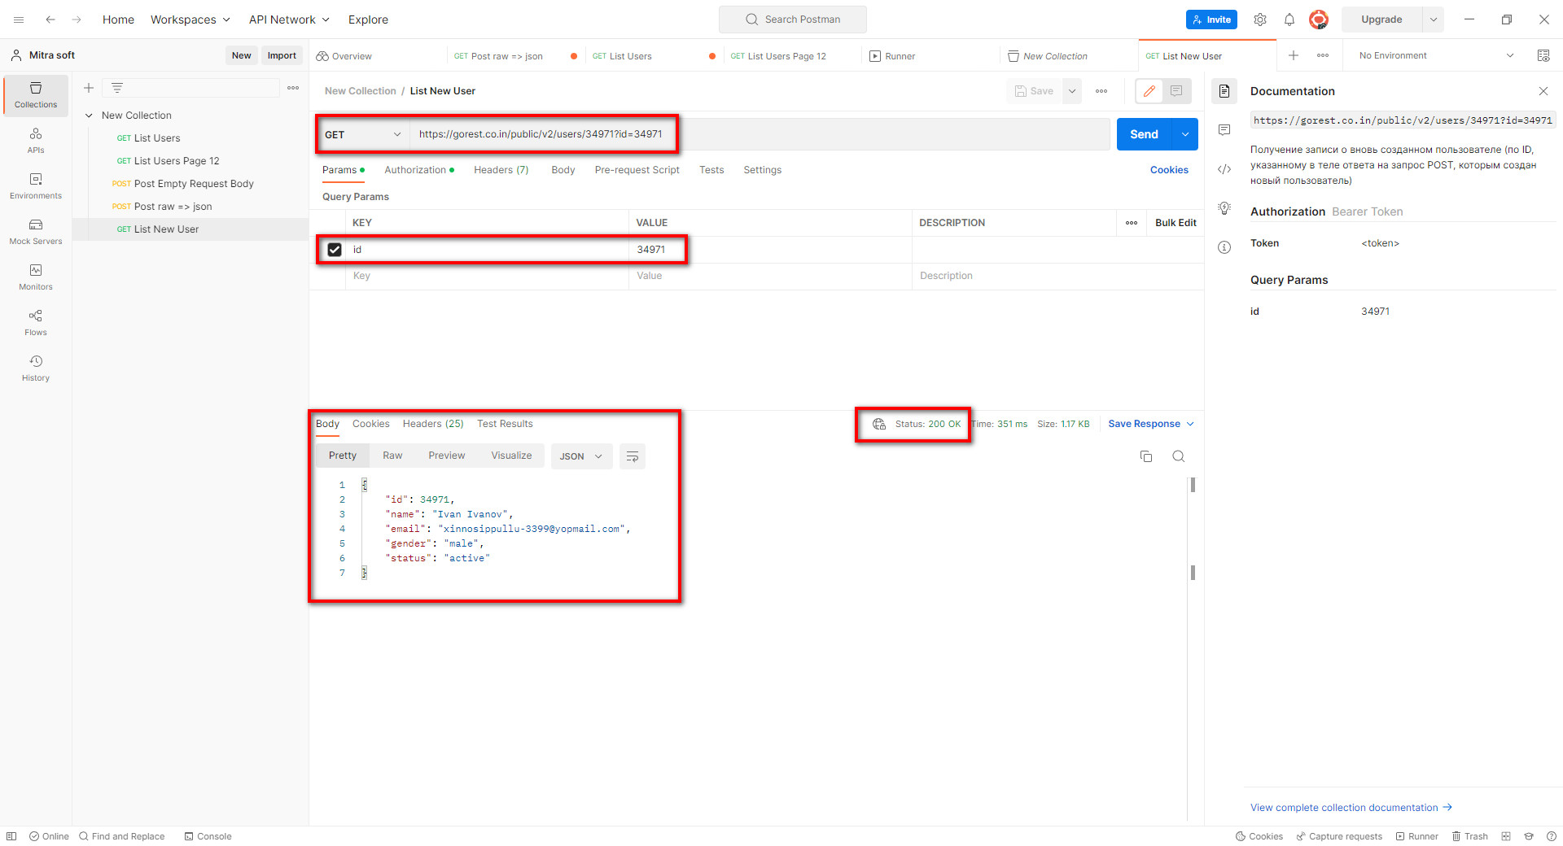Screen dimensions: 1563x846
Task: Click View complete collection documentation link
Action: click(1351, 808)
